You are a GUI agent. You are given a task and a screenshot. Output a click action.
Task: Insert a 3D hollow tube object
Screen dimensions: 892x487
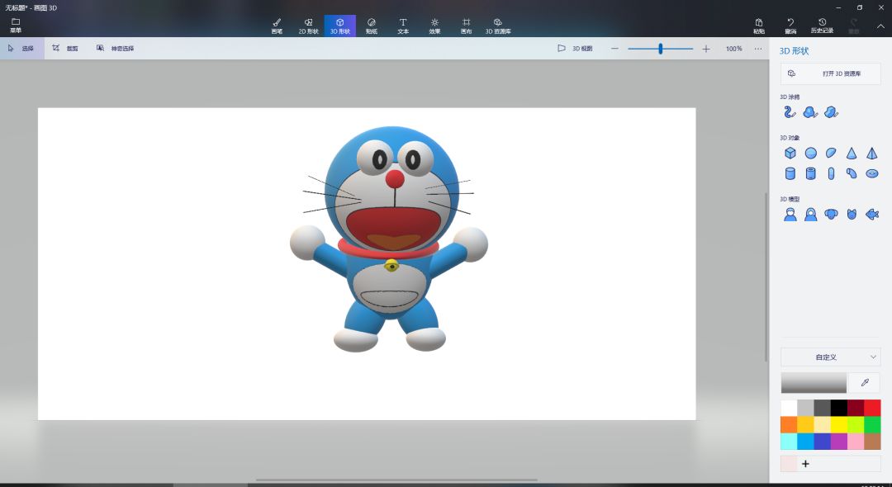(811, 173)
